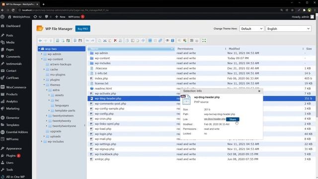The image size is (318, 179).
Task: Click the comments bubble in admin bar
Action: coord(48,17)
